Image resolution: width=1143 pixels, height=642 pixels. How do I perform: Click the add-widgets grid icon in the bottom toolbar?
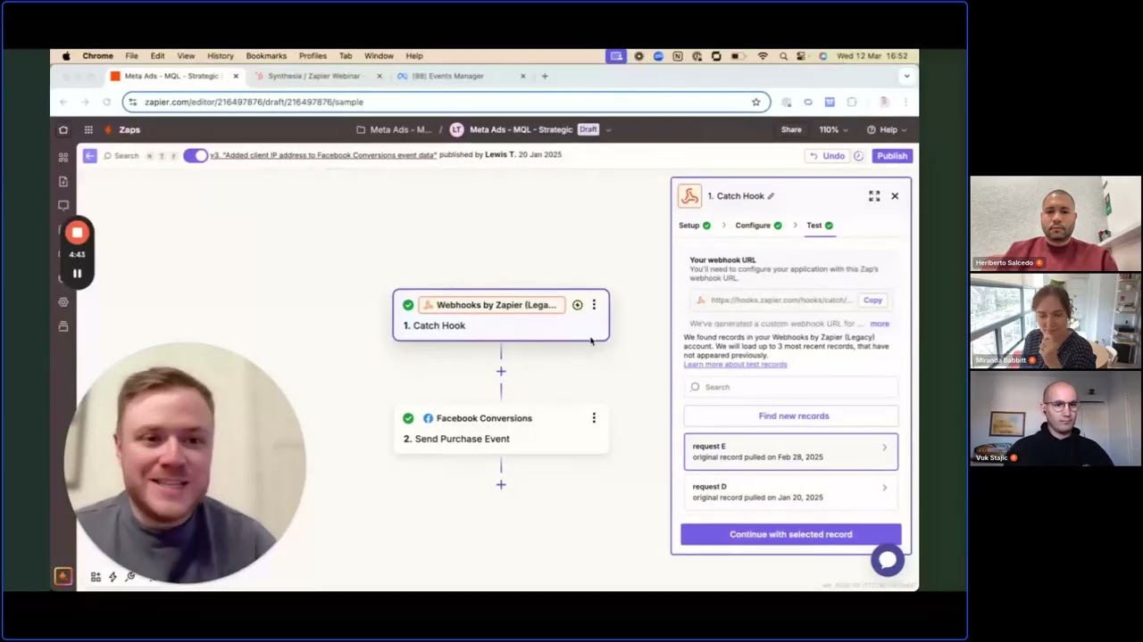(x=96, y=577)
